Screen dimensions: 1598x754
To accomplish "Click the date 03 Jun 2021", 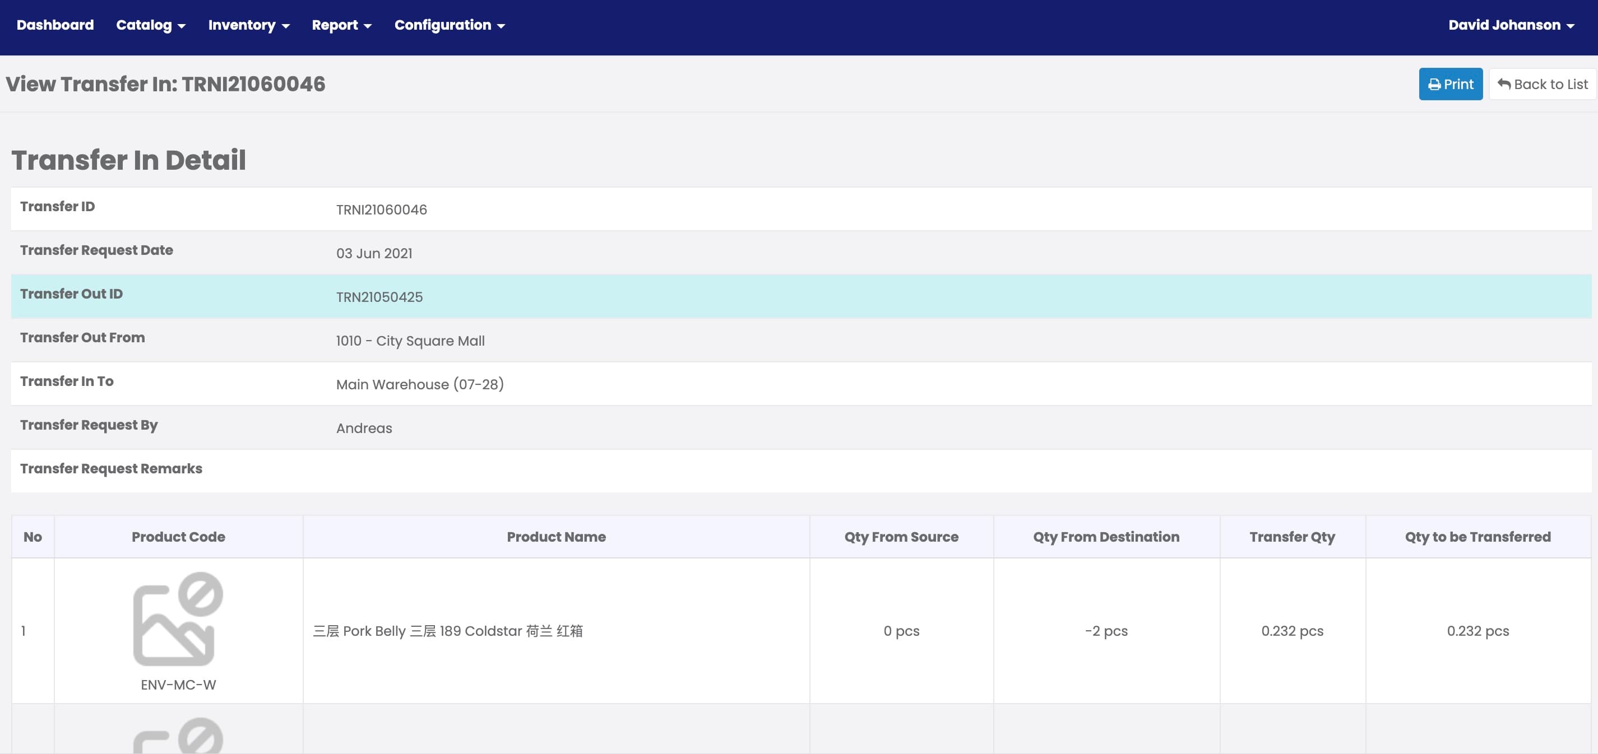I will [374, 253].
